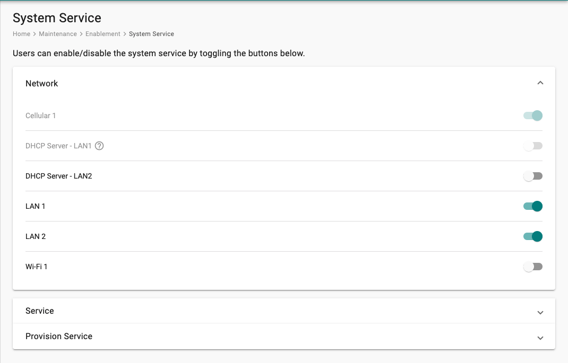This screenshot has width=568, height=363.
Task: Toggle the DHCP Server - LAN1 switch
Action: [533, 146]
